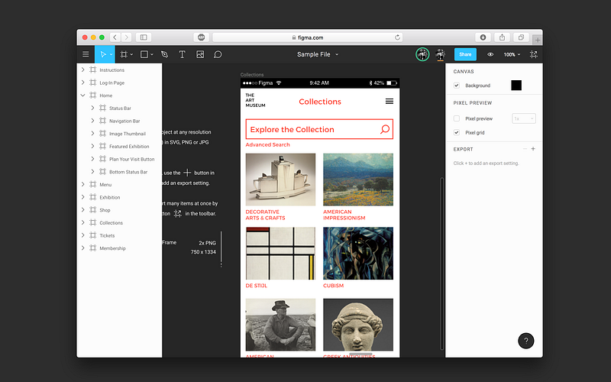
Task: Enable the Pixel preview checkbox
Action: [457, 118]
